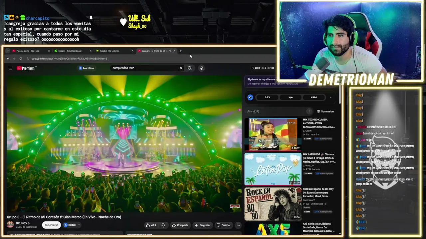Open MIX TECHNO CUMBIA ANTIGUA thumbnail
The image size is (426, 239).
(x=273, y=134)
